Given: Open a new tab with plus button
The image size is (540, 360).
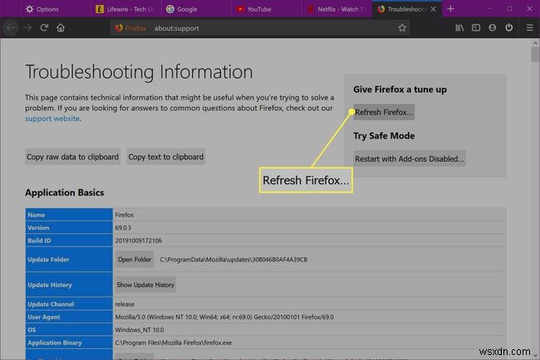Looking at the screenshot, I should coord(450,9).
